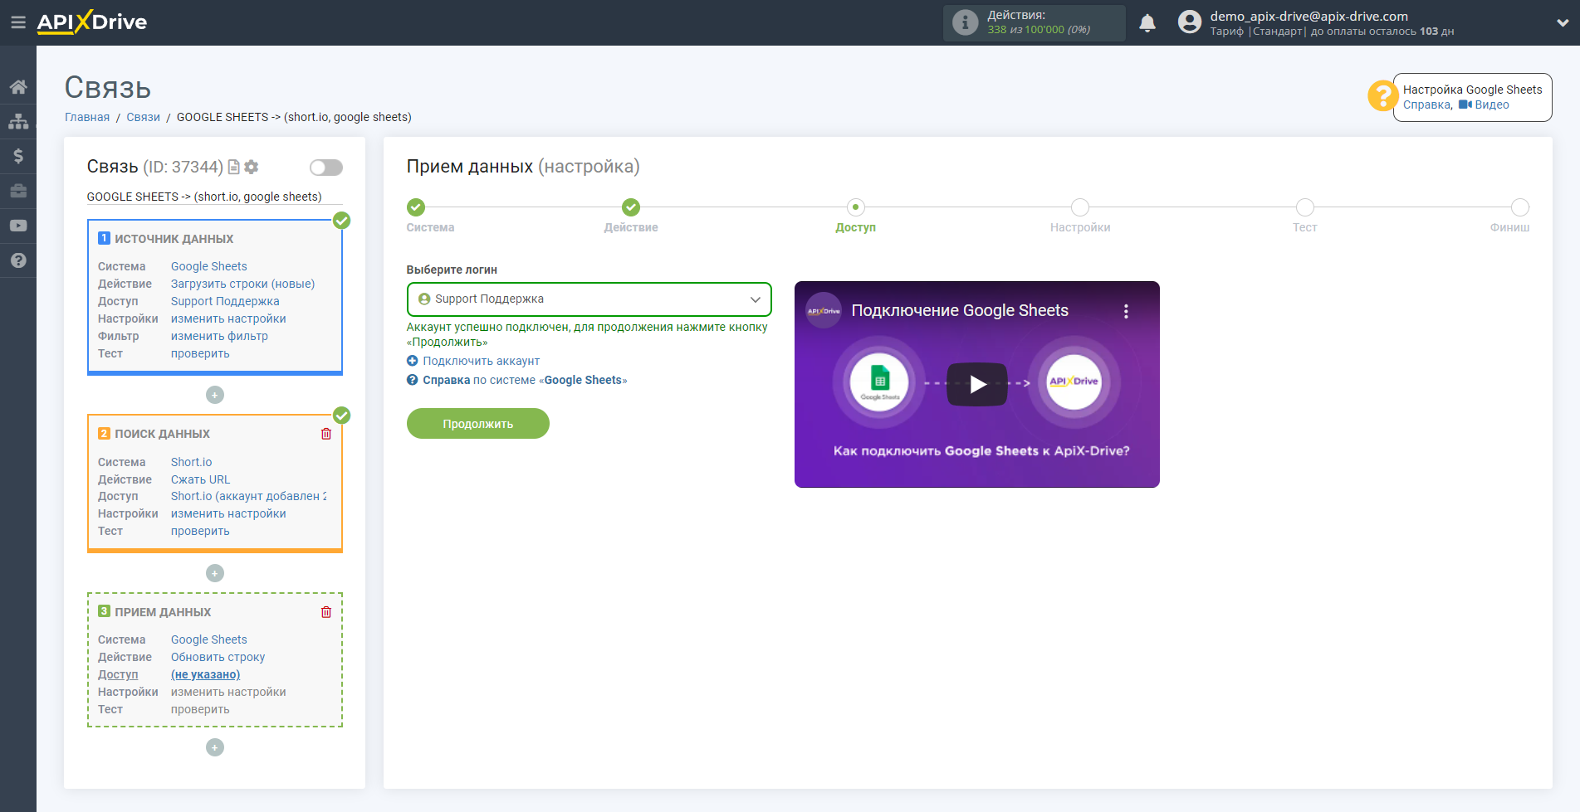Click the Источник данных block header
The height and width of the screenshot is (812, 1580).
coord(174,239)
